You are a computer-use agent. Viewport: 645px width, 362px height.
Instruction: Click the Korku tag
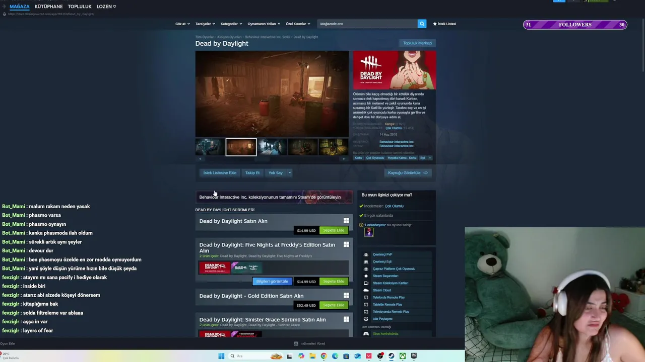click(358, 158)
